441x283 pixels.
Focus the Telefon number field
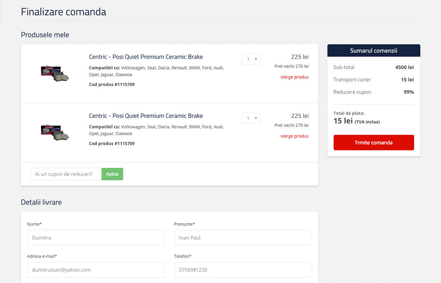[243, 270]
